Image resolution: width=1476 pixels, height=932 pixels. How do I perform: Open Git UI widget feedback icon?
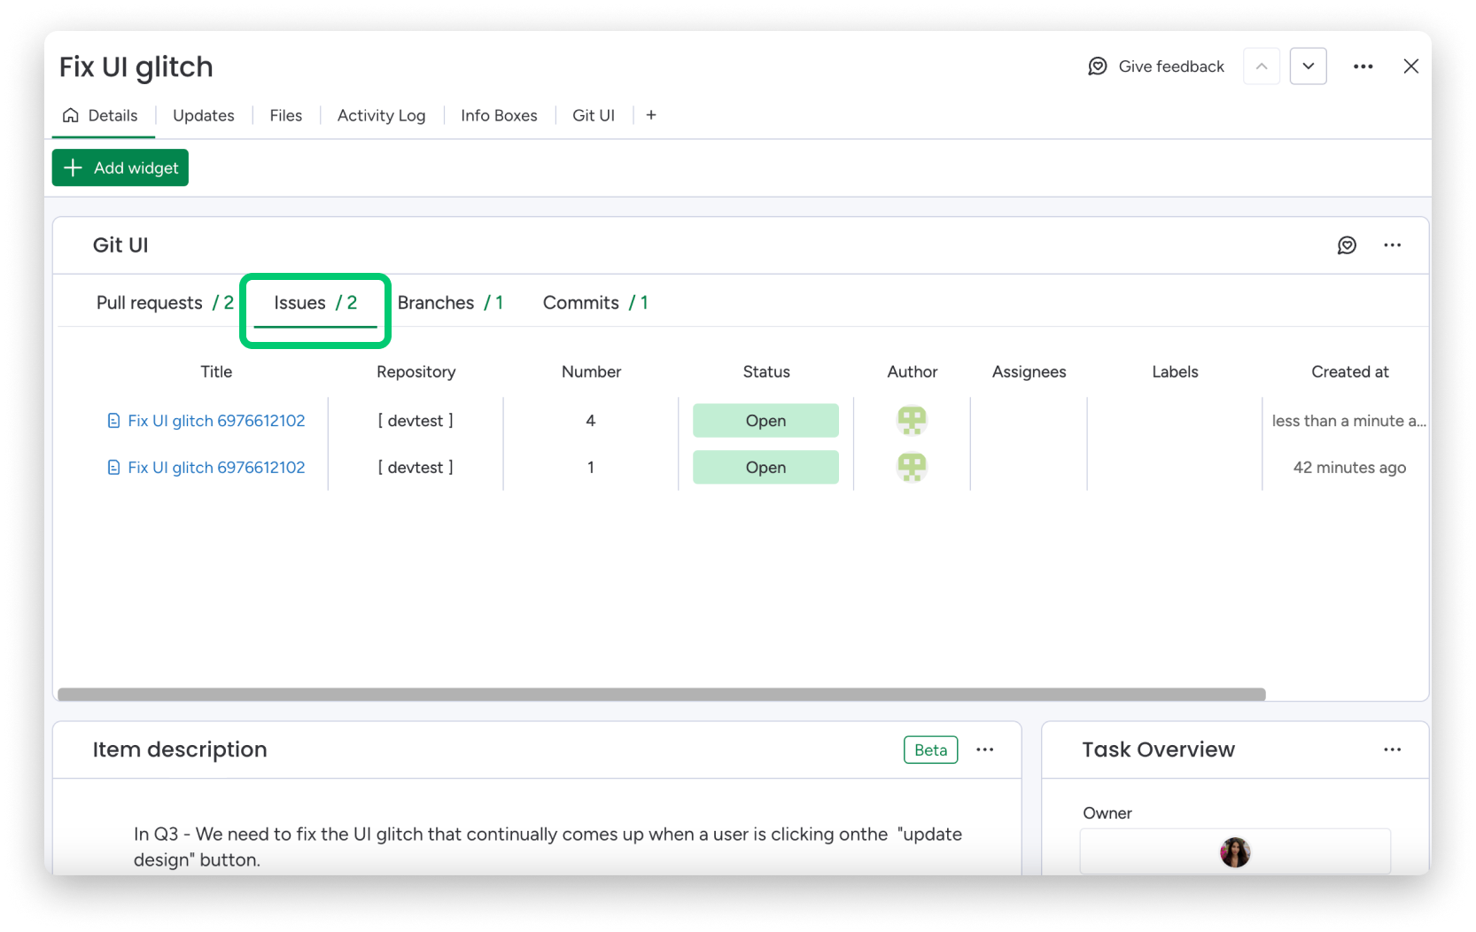coord(1347,245)
